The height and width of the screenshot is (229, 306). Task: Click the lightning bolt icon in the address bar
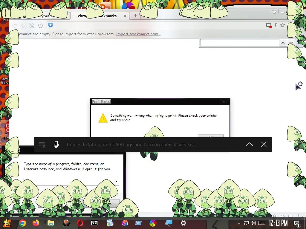click(276, 25)
